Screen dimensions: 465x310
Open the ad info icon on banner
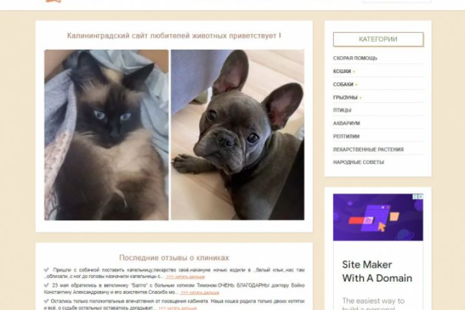[416, 196]
